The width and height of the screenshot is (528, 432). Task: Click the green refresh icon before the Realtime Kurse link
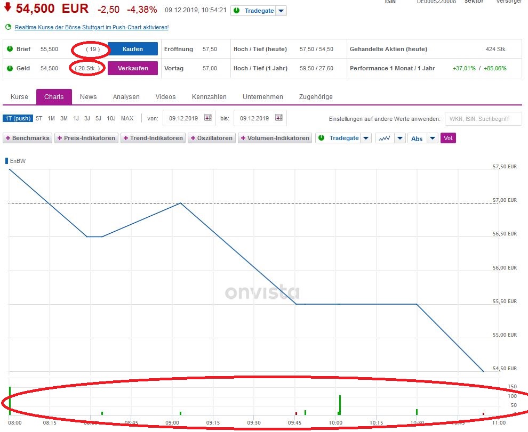pos(8,27)
